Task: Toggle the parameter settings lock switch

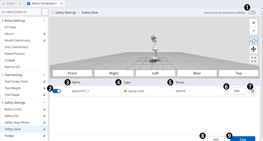Action: tap(252, 13)
